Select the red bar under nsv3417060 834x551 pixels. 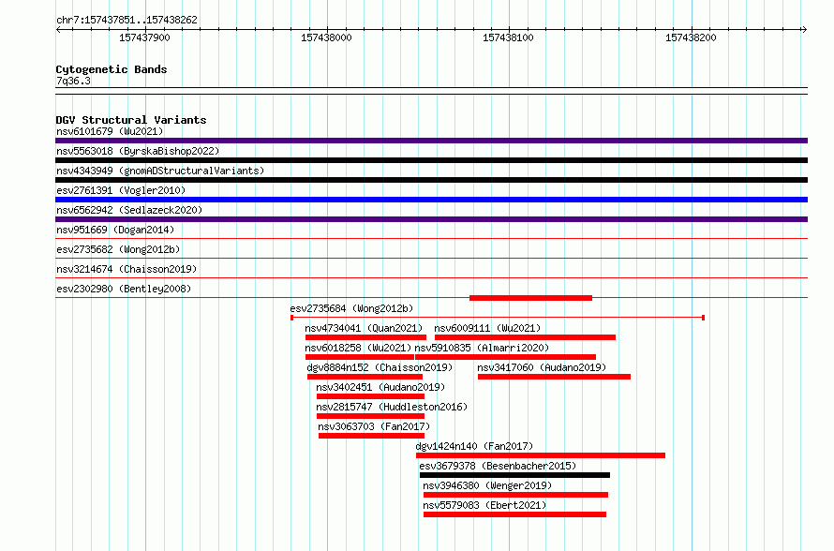554,377
